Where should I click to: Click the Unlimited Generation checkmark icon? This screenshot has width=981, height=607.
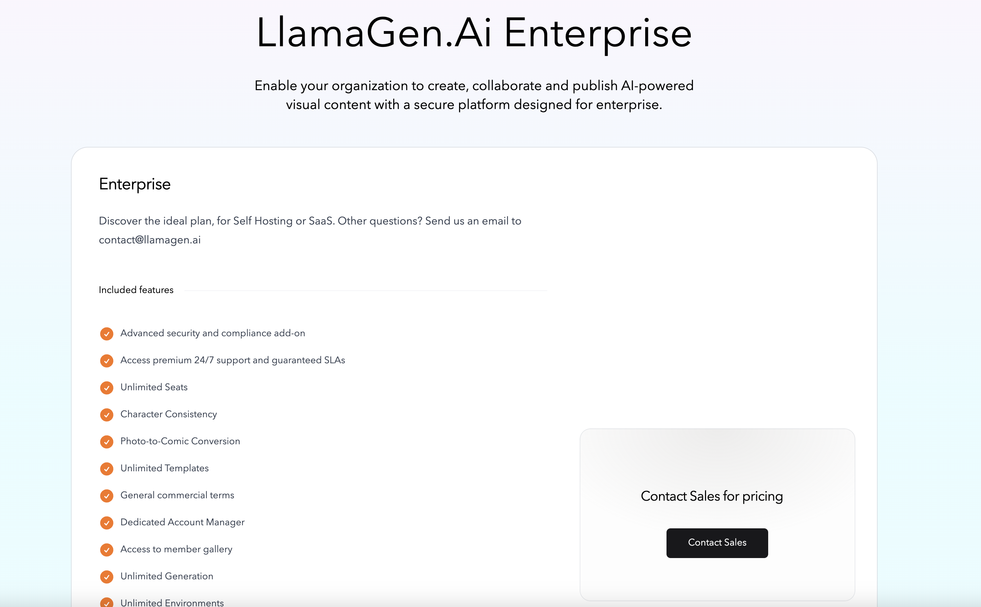pyautogui.click(x=106, y=577)
